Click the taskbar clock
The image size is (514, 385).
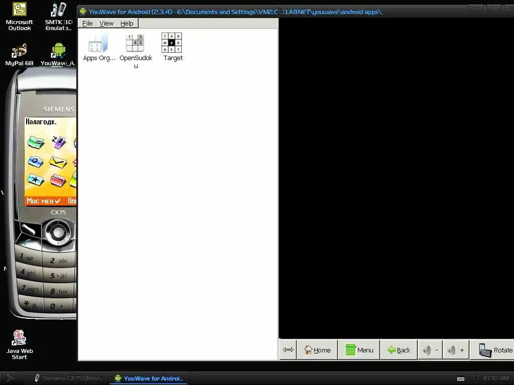[x=495, y=378]
